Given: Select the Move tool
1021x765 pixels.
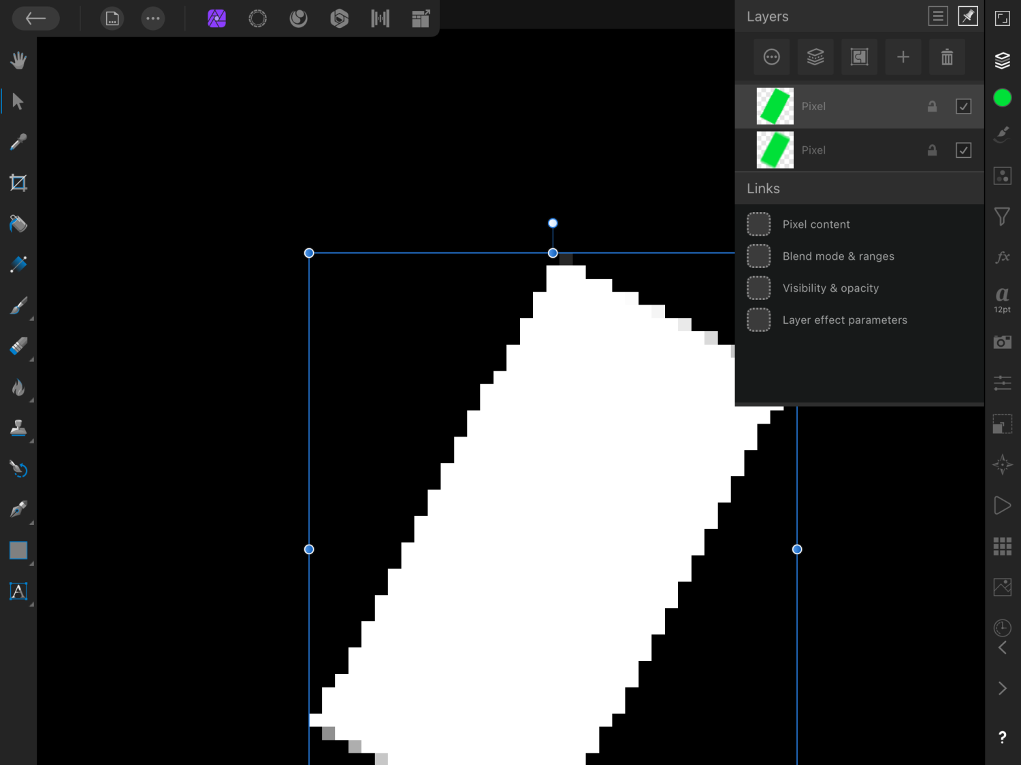Looking at the screenshot, I should (x=18, y=101).
